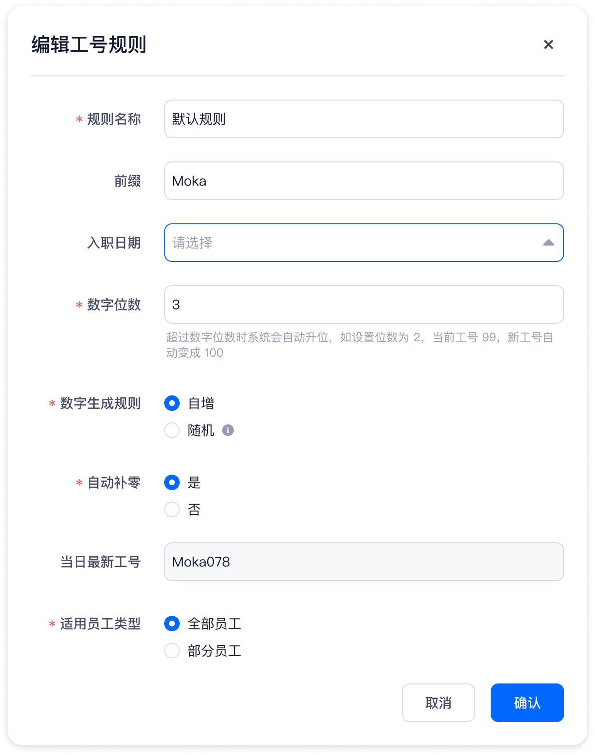Image resolution: width=595 pixels, height=755 pixels.
Task: Close the 编辑工号规则 dialog
Action: click(x=548, y=44)
